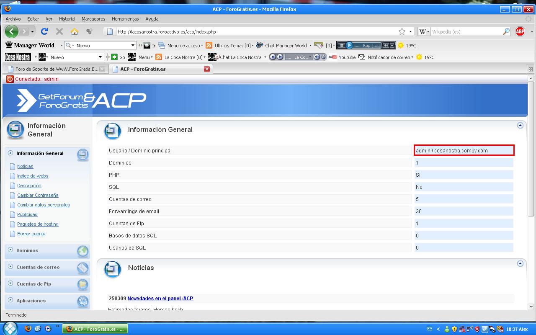Viewport: 536px width, 335px height.
Task: Open the Herramientas menu
Action: (125, 19)
